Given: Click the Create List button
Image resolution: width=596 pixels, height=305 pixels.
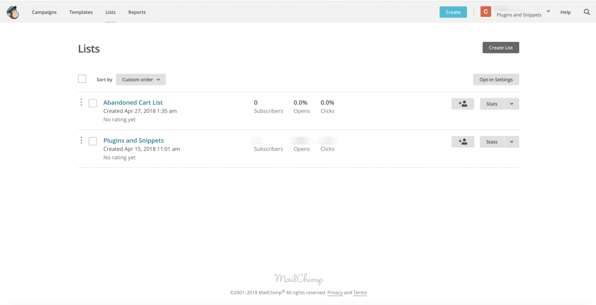Looking at the screenshot, I should [501, 48].
